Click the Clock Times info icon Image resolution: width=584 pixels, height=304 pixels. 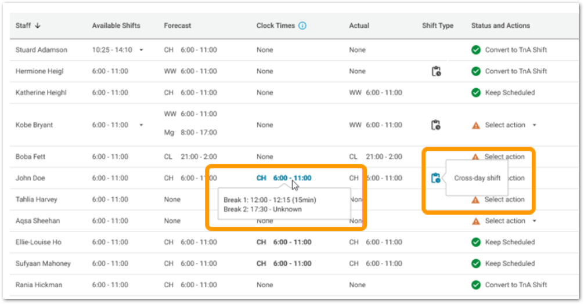302,26
